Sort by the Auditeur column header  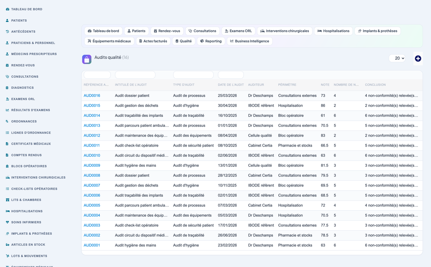pos(256,85)
